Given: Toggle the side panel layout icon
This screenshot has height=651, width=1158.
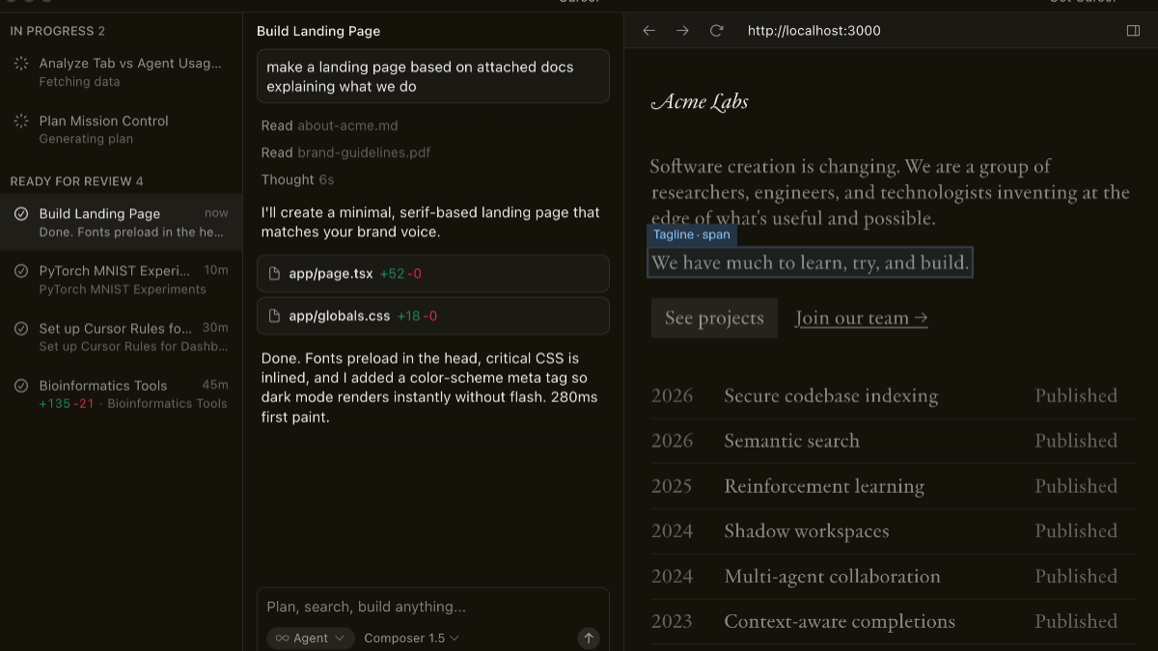Looking at the screenshot, I should coord(1133,31).
